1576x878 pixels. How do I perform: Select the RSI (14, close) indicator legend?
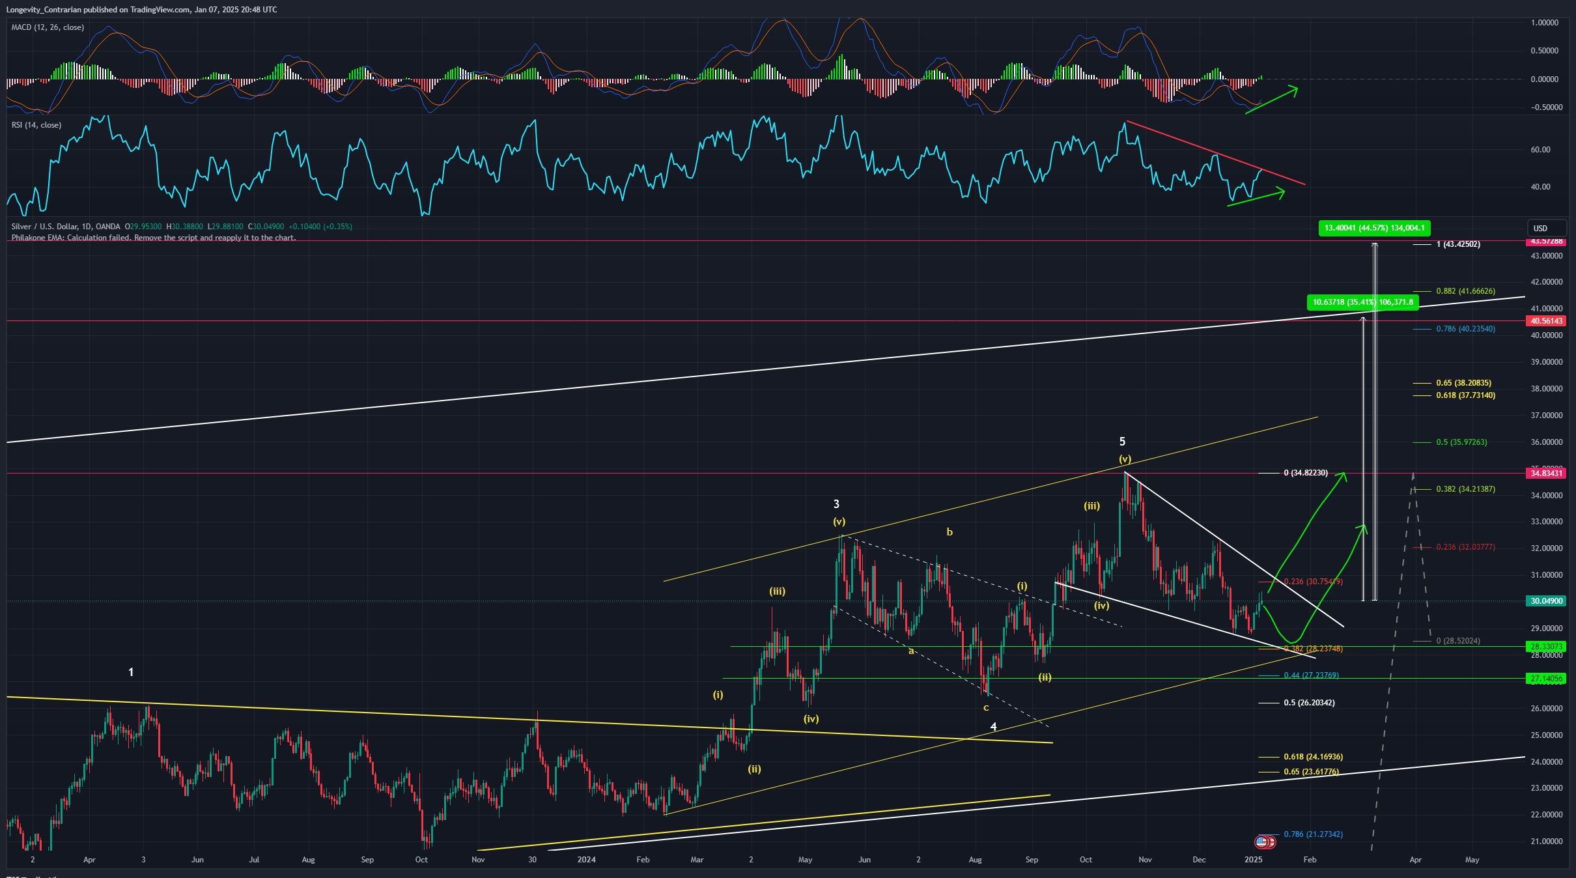point(36,124)
